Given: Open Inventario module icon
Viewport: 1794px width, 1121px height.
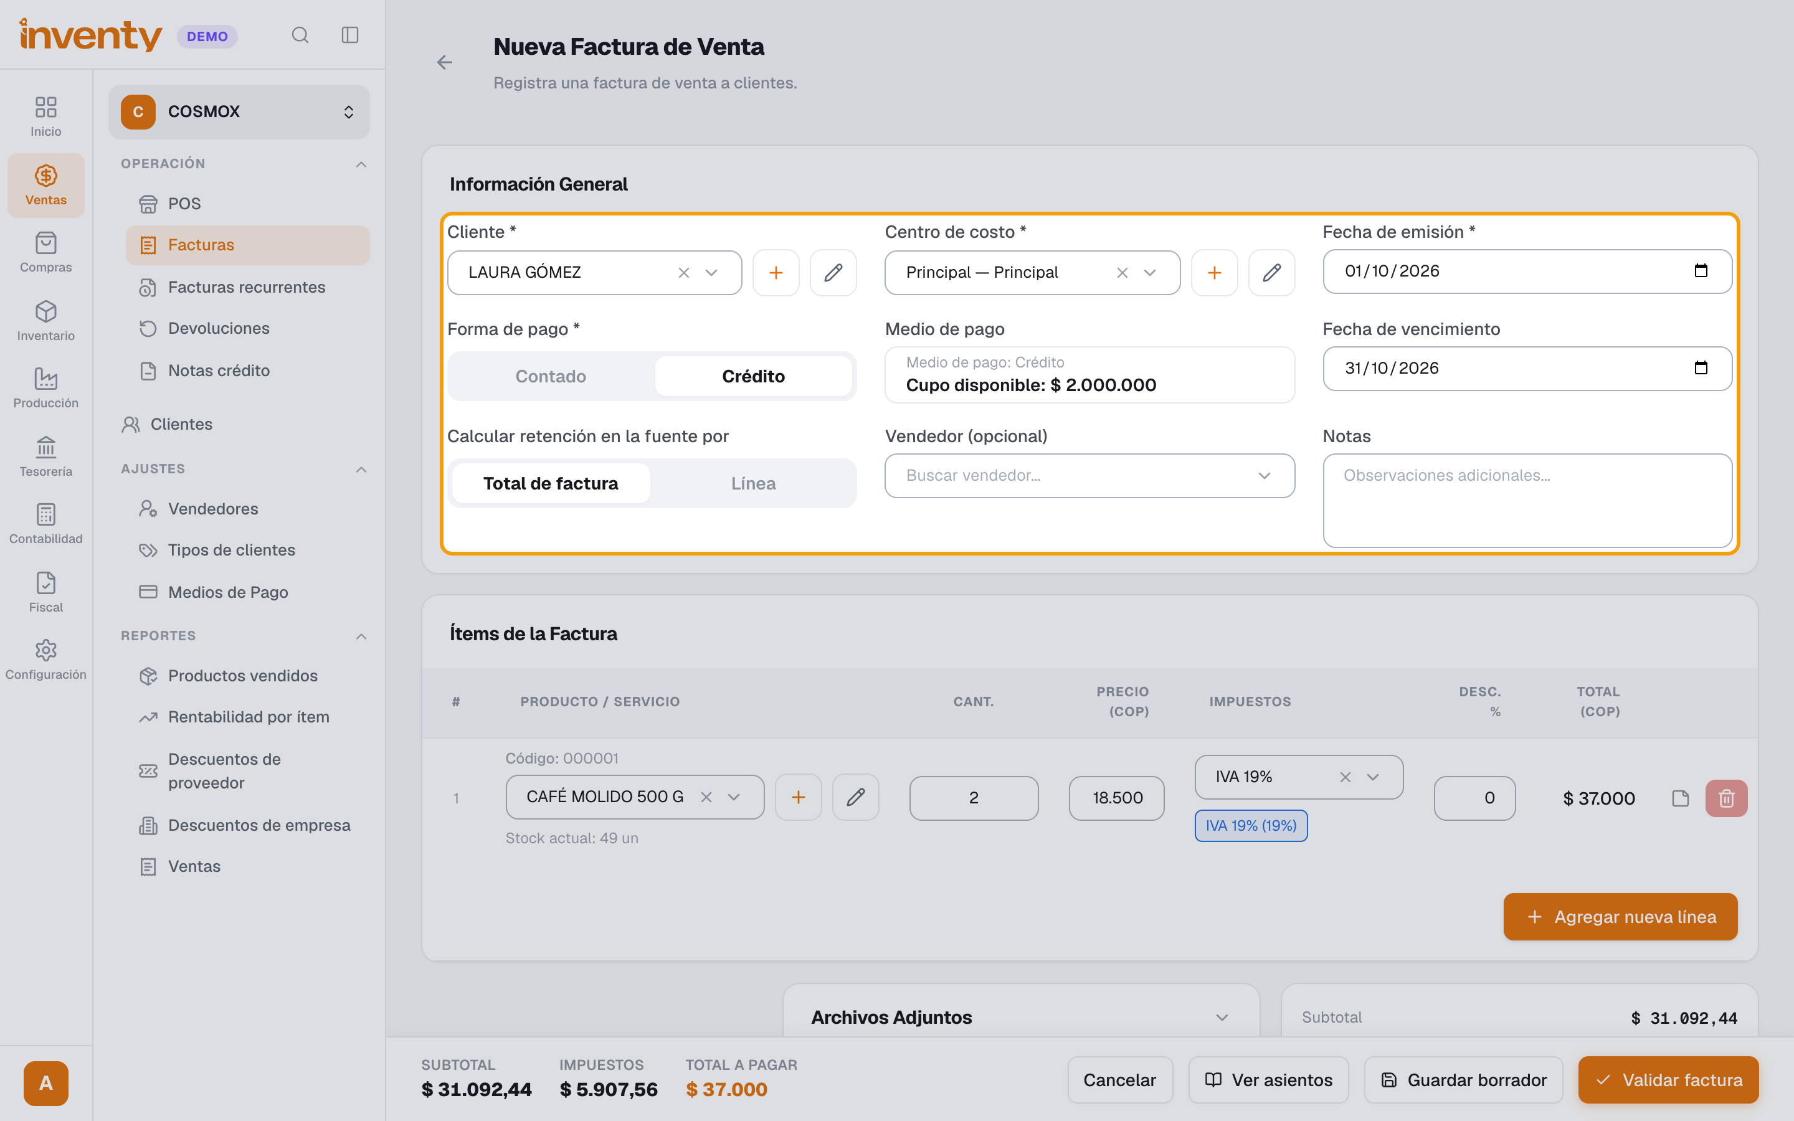Looking at the screenshot, I should 46,321.
